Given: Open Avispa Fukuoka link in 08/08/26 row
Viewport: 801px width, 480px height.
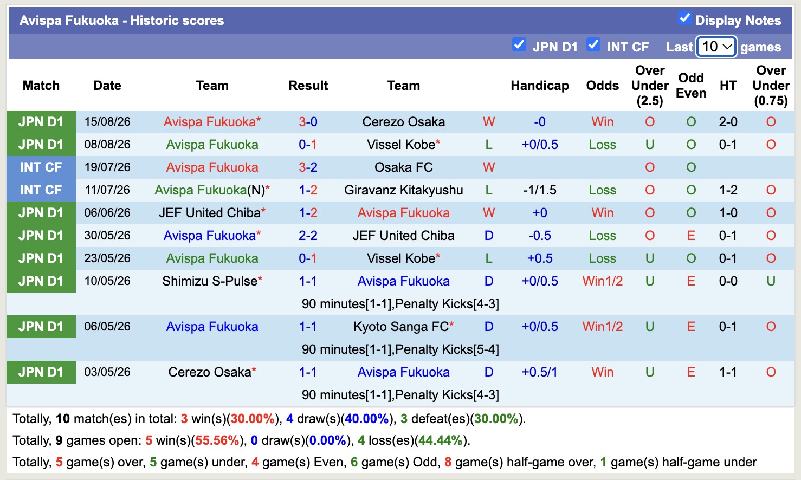Looking at the screenshot, I should coord(212,145).
